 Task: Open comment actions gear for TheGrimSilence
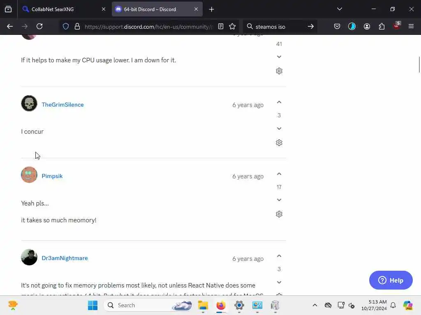[279, 143]
